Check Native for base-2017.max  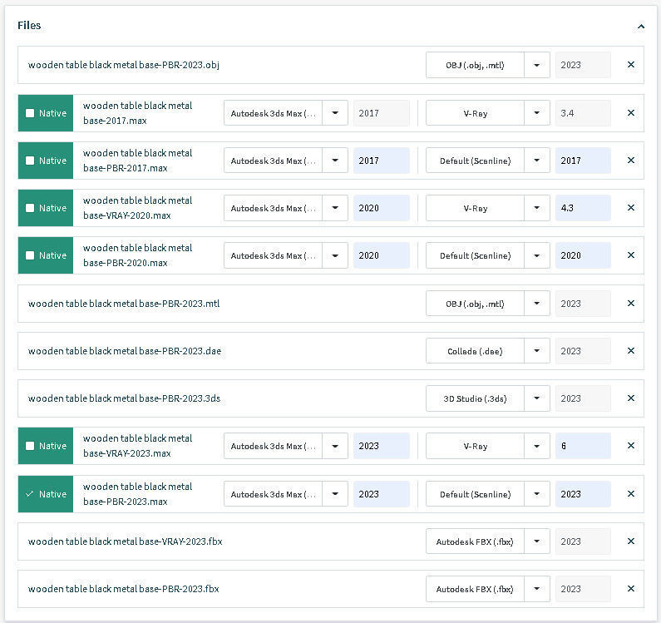(x=31, y=113)
